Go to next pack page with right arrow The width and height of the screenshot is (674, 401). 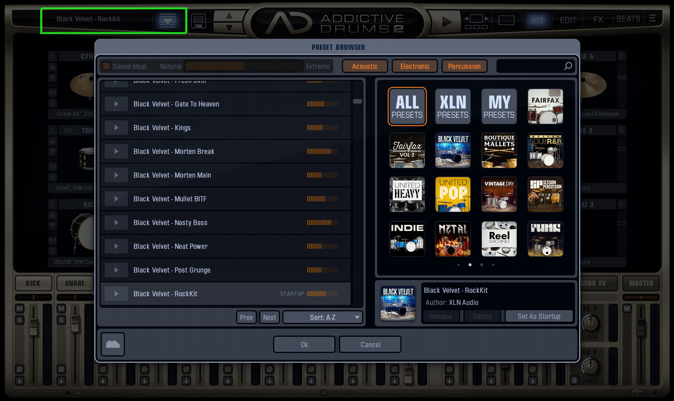point(493,265)
